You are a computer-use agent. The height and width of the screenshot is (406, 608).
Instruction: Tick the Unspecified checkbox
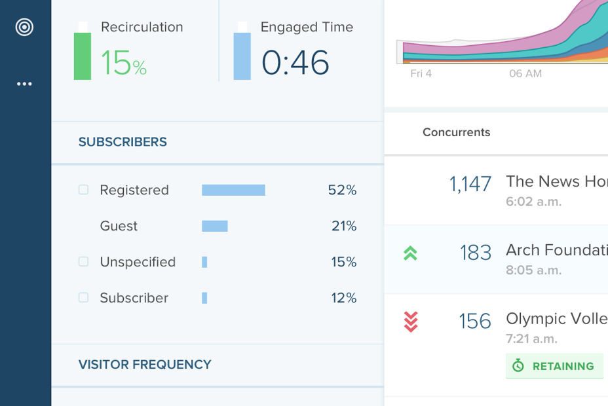click(x=83, y=262)
